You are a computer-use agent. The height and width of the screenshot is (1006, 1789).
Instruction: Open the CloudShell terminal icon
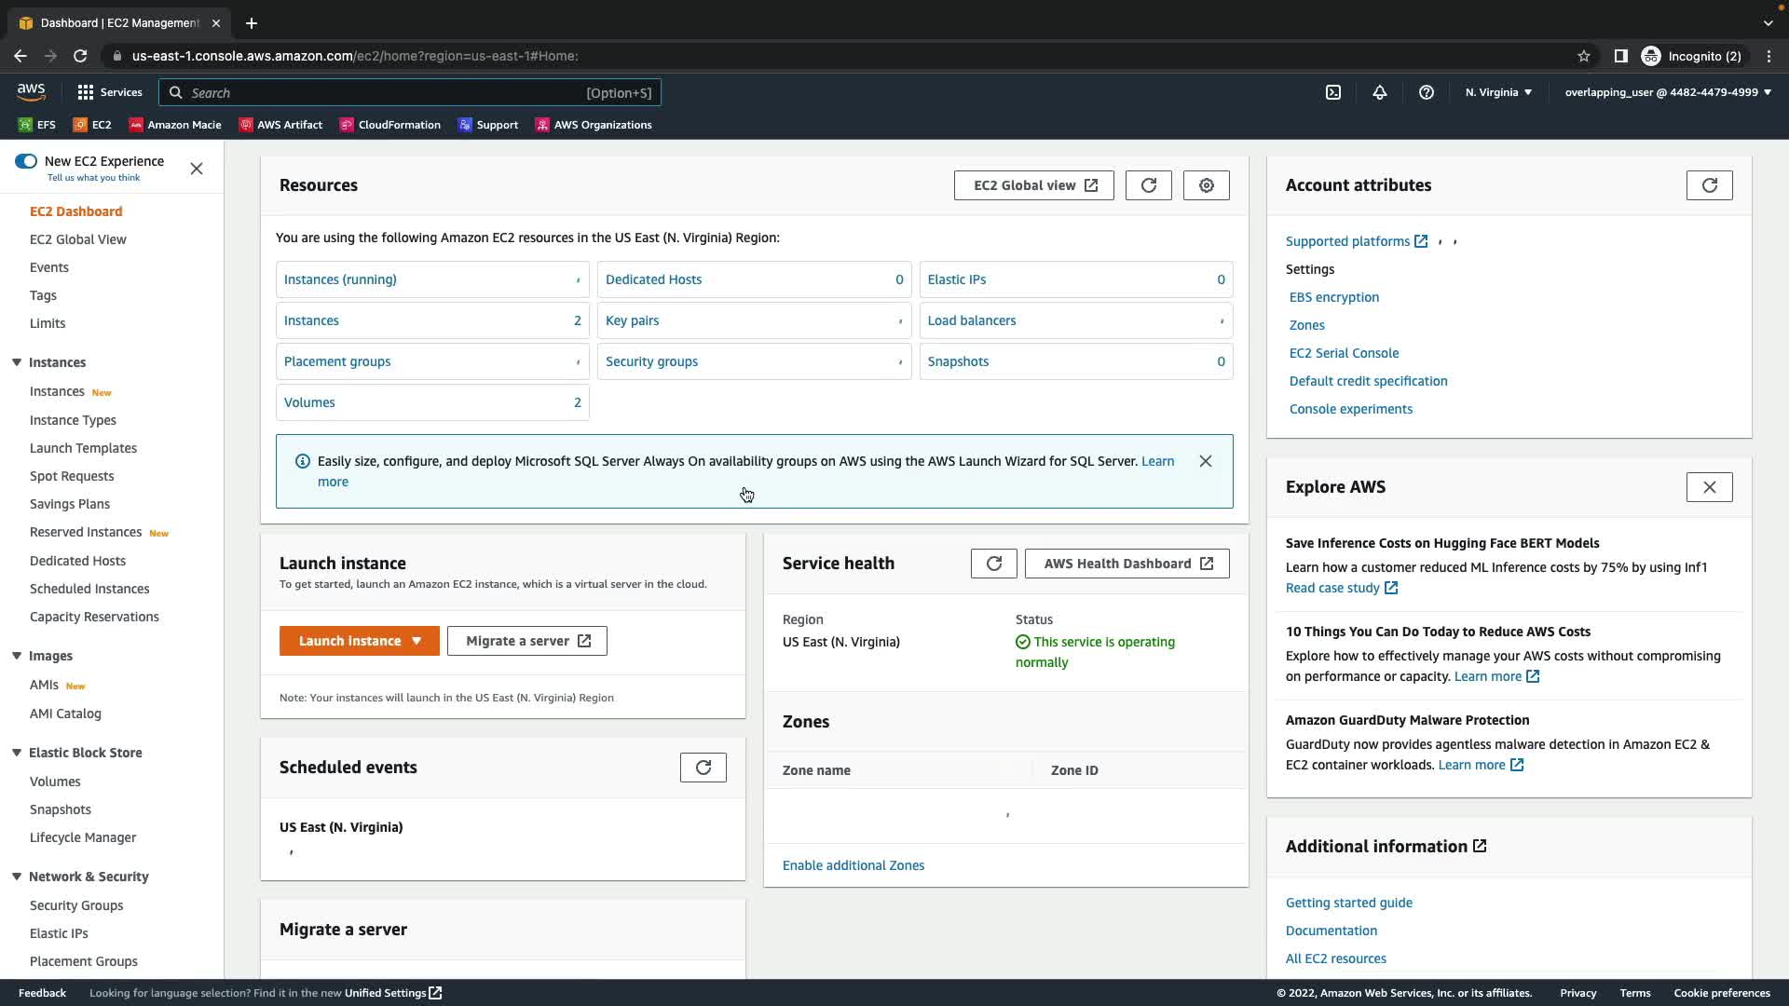point(1333,92)
